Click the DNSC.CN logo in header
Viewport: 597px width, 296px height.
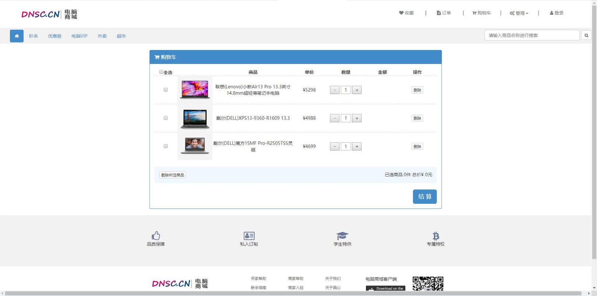coord(49,14)
